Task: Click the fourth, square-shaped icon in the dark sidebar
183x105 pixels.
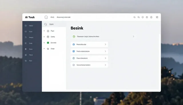Action: pos(26,43)
